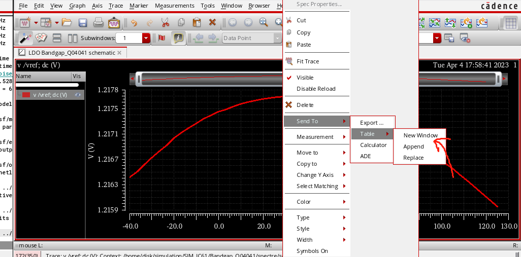Screen dimensions: 521x257
Task: Click the playing cards icon in toolbar
Action: (41, 38)
